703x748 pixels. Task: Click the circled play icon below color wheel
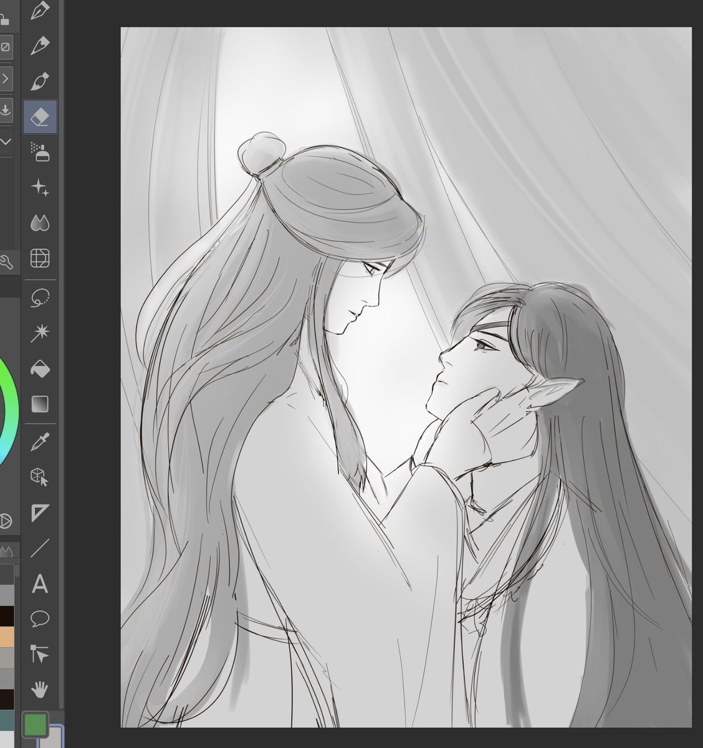click(5, 520)
